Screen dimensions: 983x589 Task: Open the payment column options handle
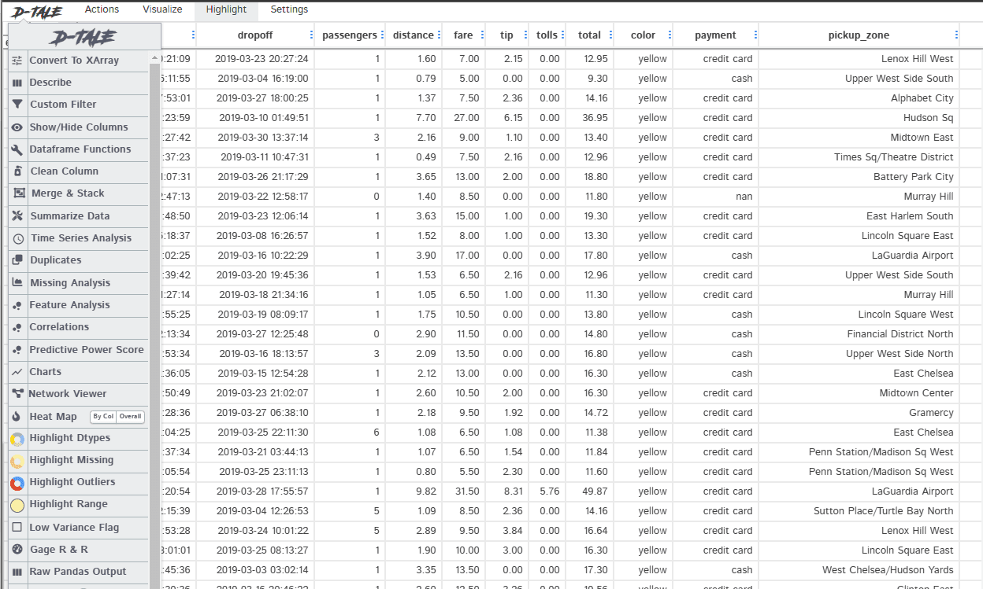click(x=755, y=35)
